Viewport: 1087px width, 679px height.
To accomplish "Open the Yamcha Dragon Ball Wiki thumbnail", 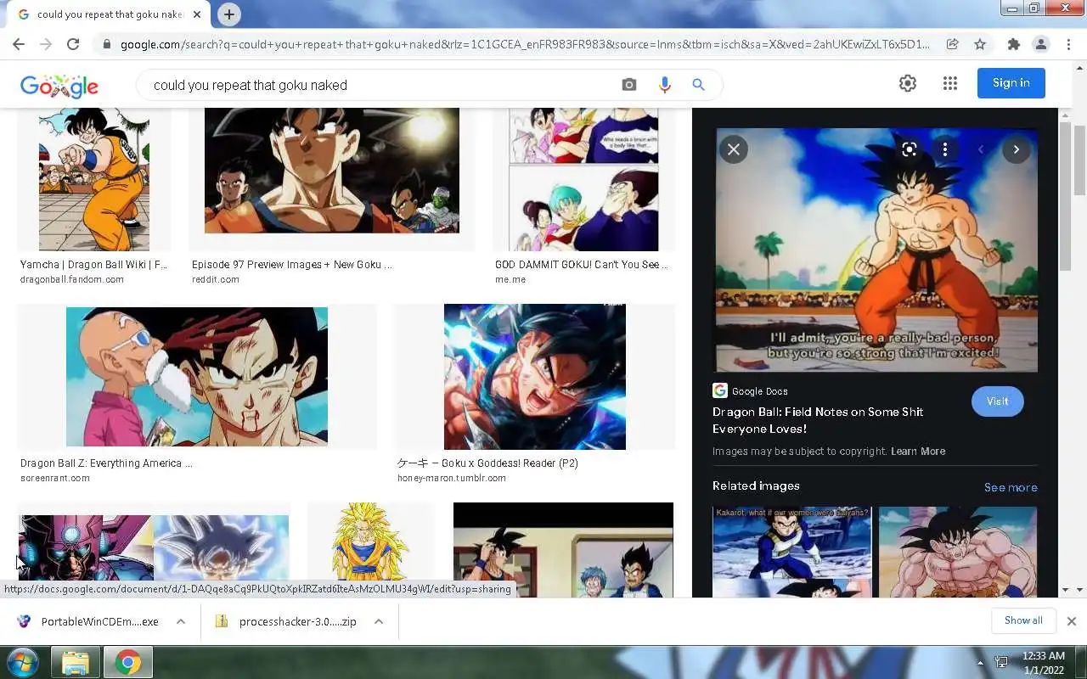I will pos(94,179).
